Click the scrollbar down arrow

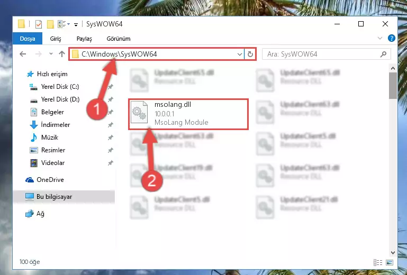pyautogui.click(x=393, y=252)
